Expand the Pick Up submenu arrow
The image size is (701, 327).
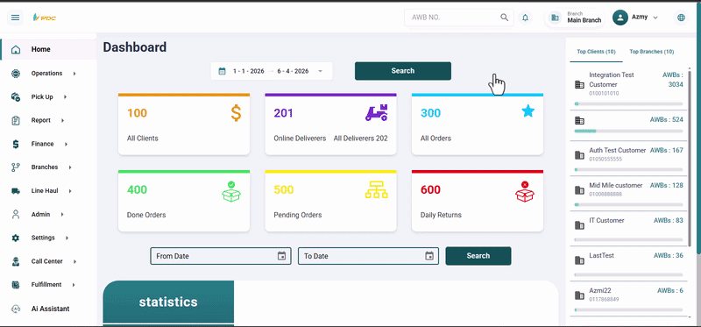coord(65,96)
